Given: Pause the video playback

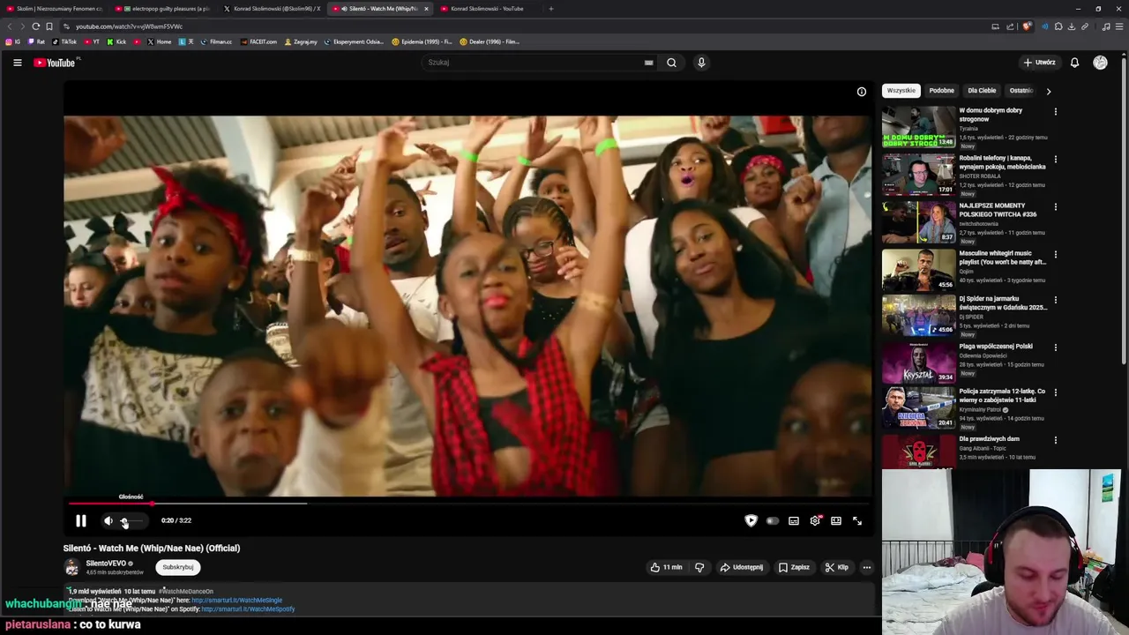Looking at the screenshot, I should tap(80, 521).
